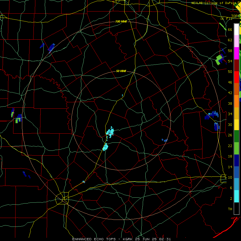
Task: Pick the dark red legend swatch
Action: coord(236,65)
